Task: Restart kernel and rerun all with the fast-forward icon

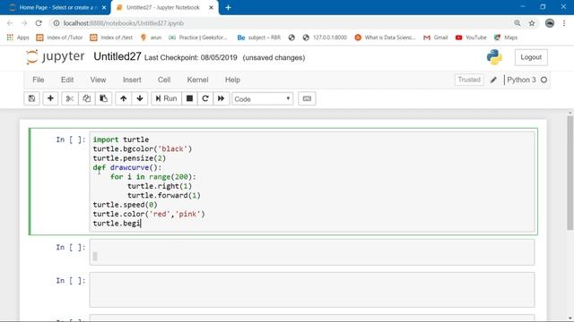Action: pyautogui.click(x=222, y=98)
